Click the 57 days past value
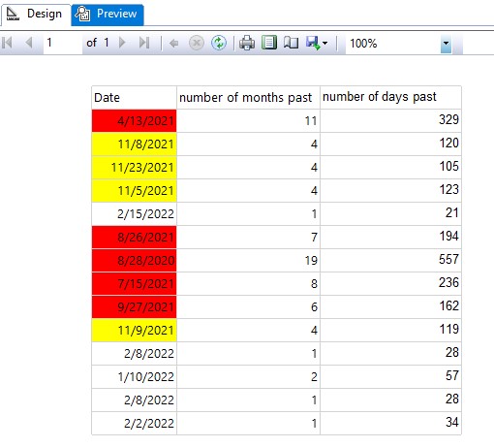This screenshot has height=448, width=494. [452, 375]
